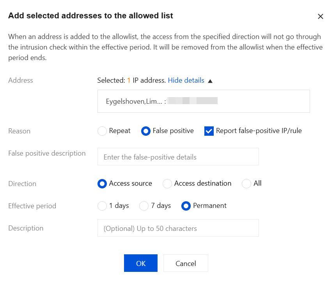335x282 pixels.
Task: Click the dialog title heading
Action: tap(90, 16)
